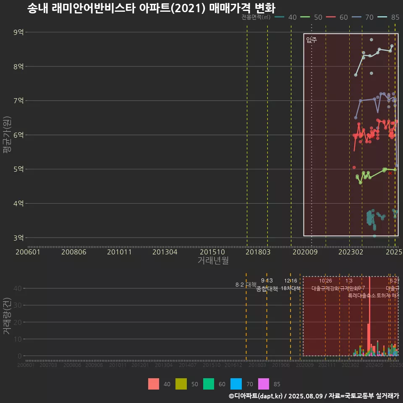Click the '©디아파트(dapt.kr)' footer credit
The height and width of the screenshot is (403, 403).
point(255,396)
